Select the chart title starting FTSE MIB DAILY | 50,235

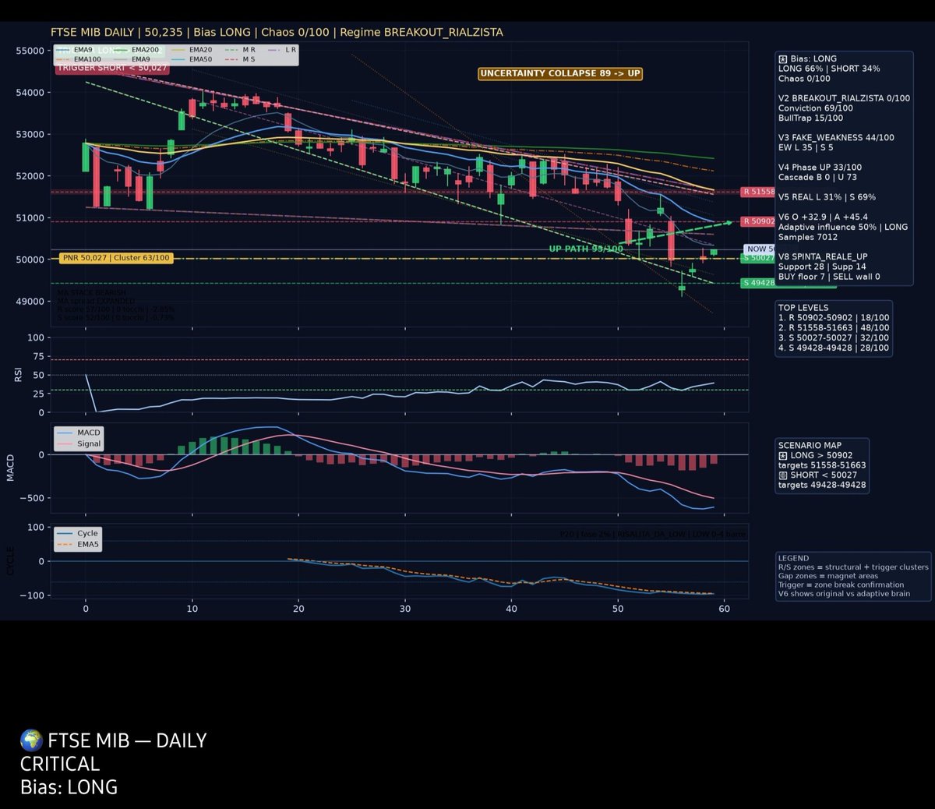(x=277, y=33)
